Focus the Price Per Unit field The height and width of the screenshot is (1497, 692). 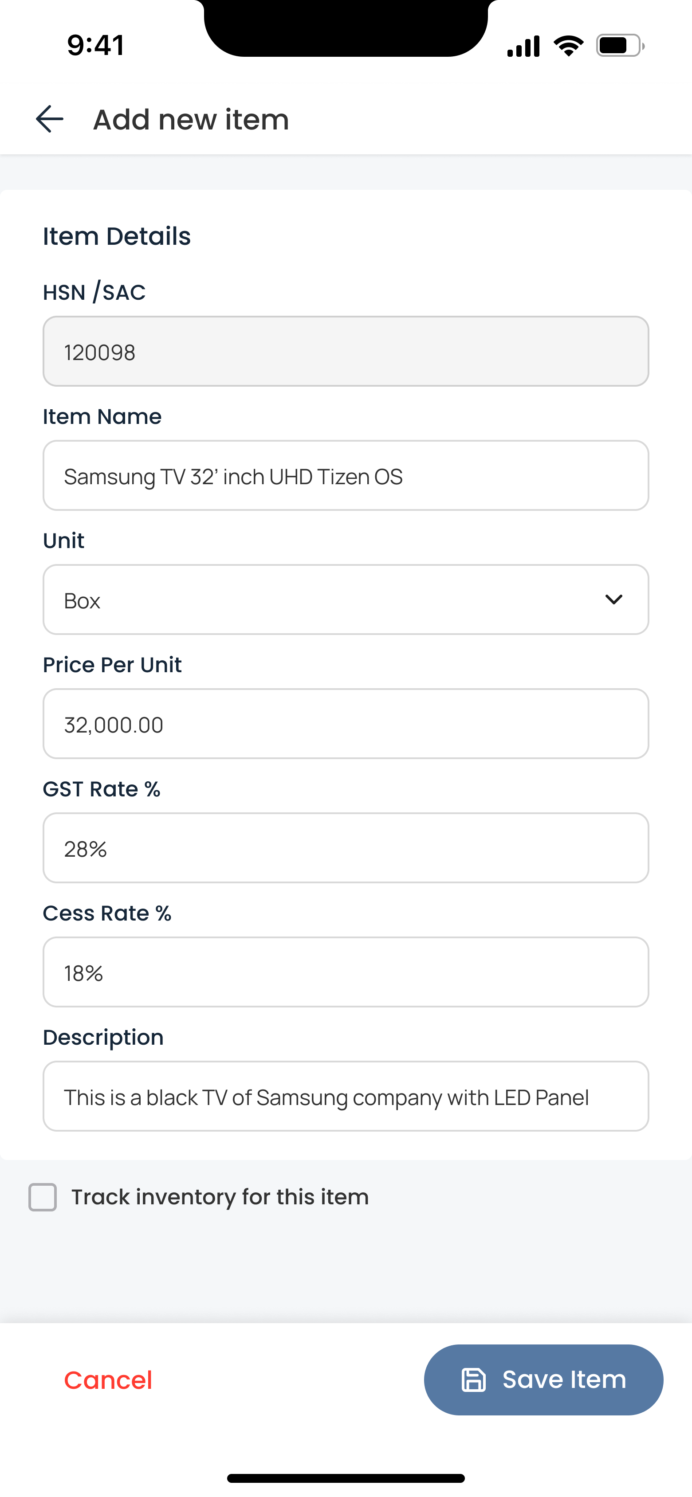(x=346, y=724)
